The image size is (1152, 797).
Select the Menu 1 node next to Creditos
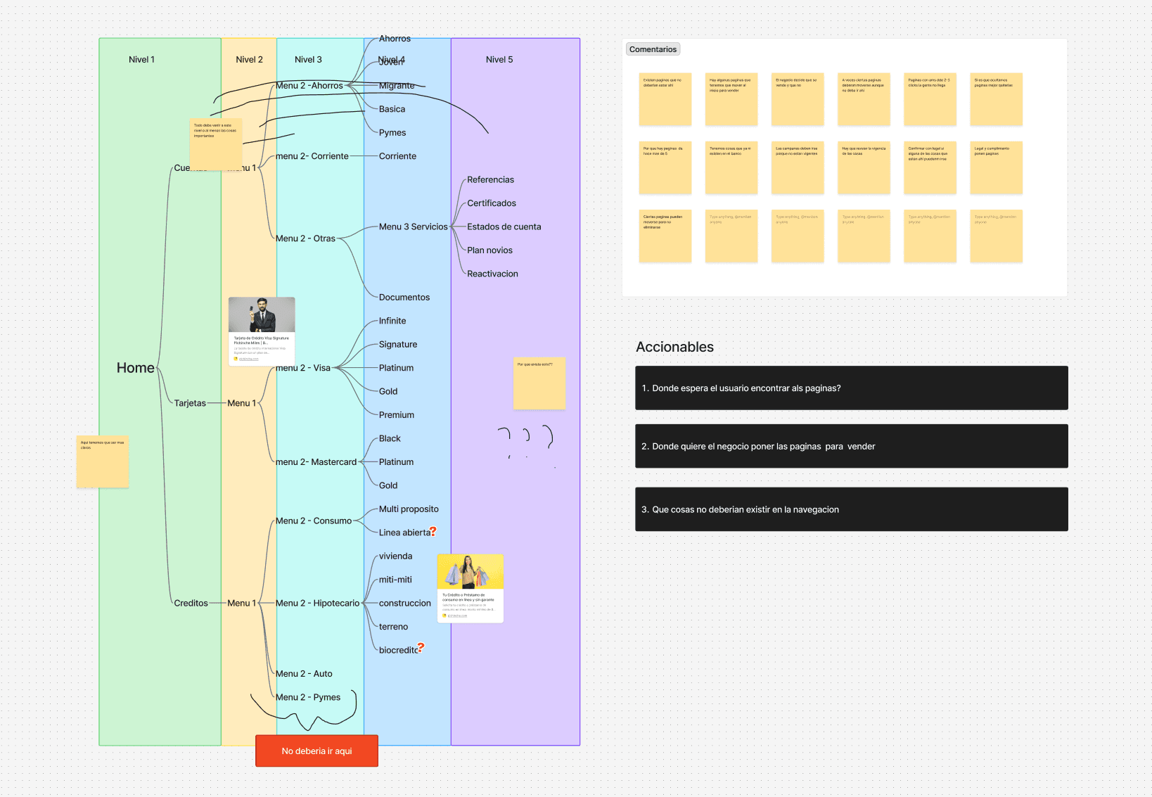[x=242, y=603]
